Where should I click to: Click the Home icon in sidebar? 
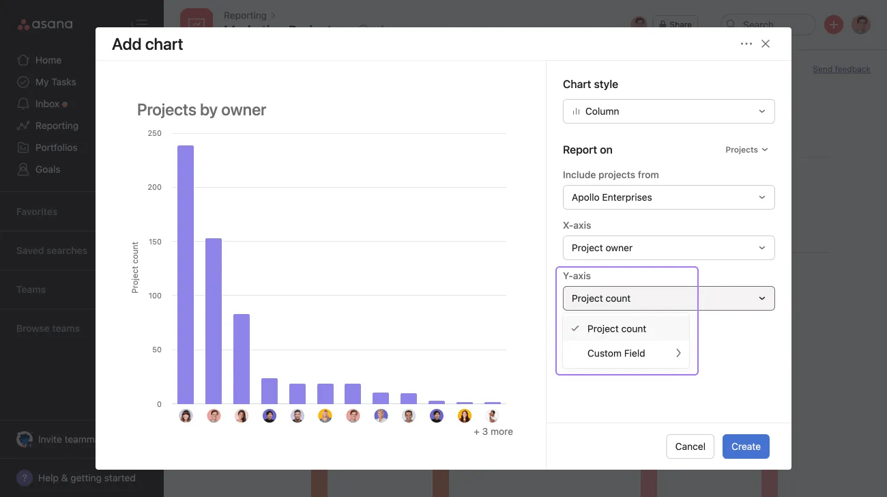24,60
